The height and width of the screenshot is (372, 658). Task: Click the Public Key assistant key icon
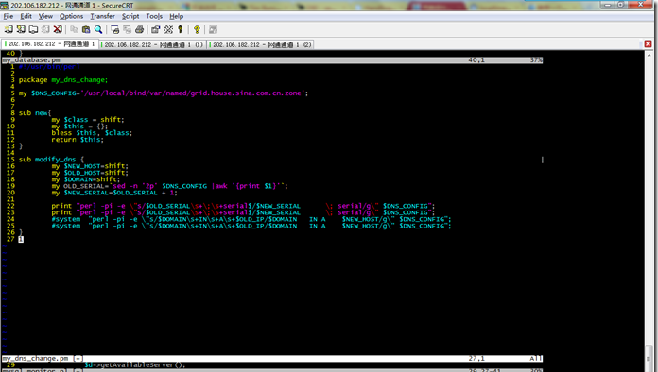point(181,29)
